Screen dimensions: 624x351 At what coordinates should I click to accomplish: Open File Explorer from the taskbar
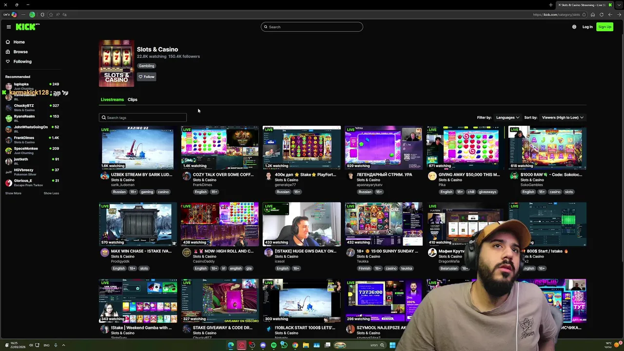pos(306,345)
